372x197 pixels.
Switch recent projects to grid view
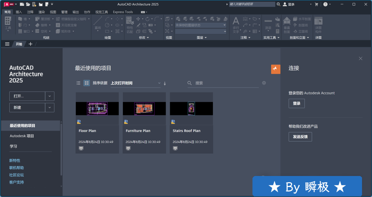click(87, 83)
